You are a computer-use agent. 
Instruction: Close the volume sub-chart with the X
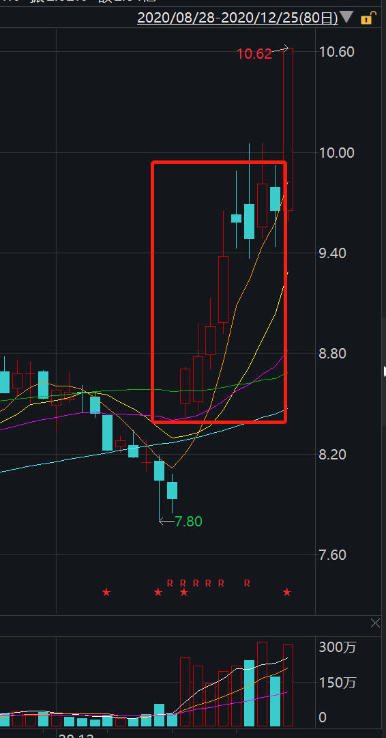[375, 623]
